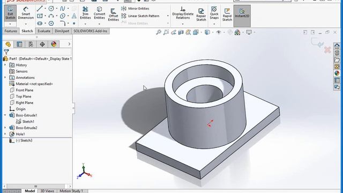Open Linear Sketch Pattern dropdown arrow
The height and width of the screenshot is (193, 343).
[168, 16]
